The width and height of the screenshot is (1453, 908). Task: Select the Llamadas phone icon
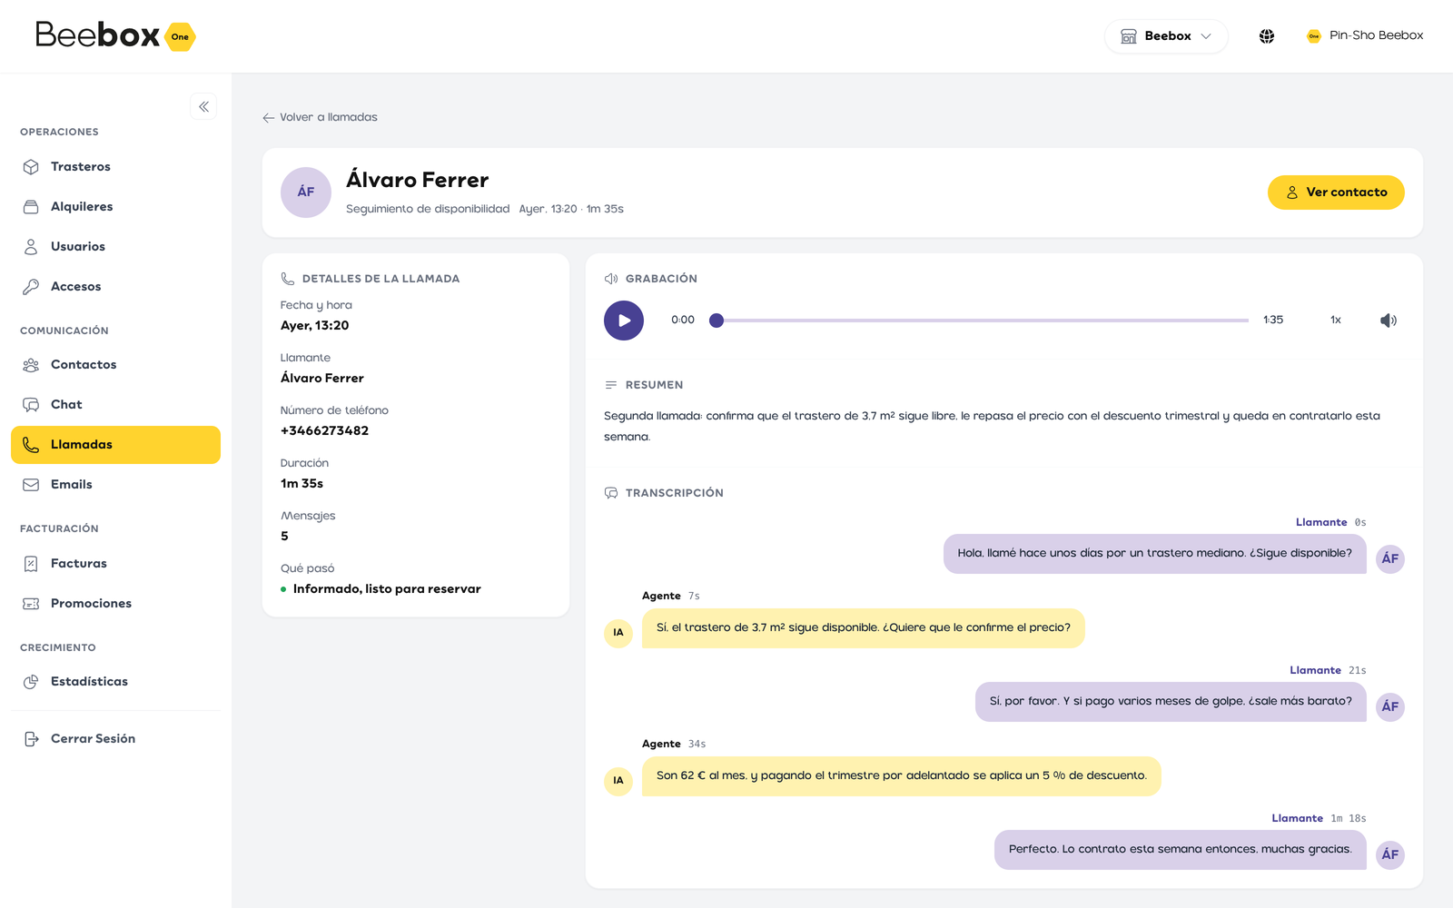31,445
